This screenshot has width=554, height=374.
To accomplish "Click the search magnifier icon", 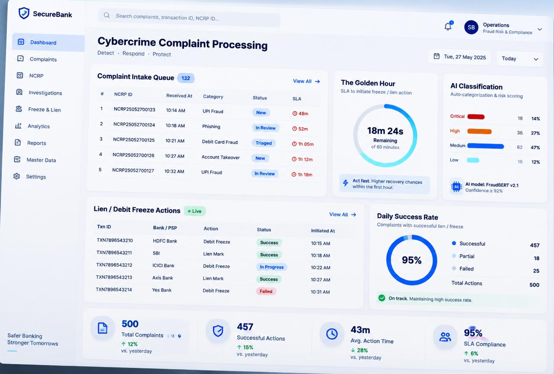I will [106, 16].
